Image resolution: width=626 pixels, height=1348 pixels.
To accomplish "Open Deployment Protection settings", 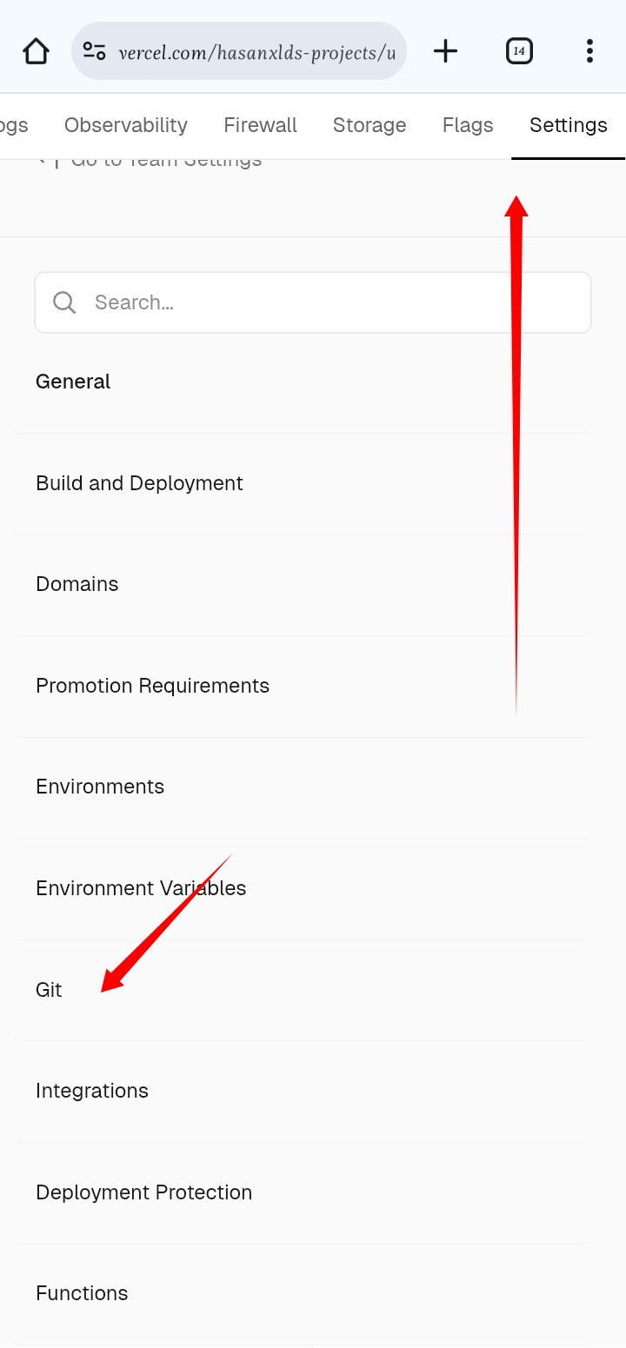I will point(143,1192).
